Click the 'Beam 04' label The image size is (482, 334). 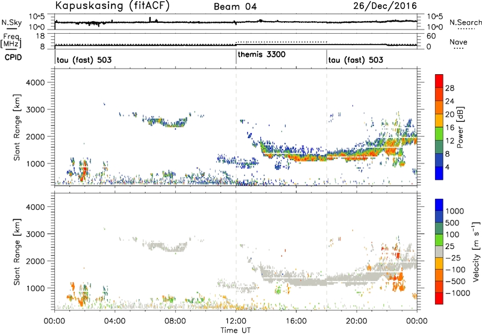click(235, 7)
